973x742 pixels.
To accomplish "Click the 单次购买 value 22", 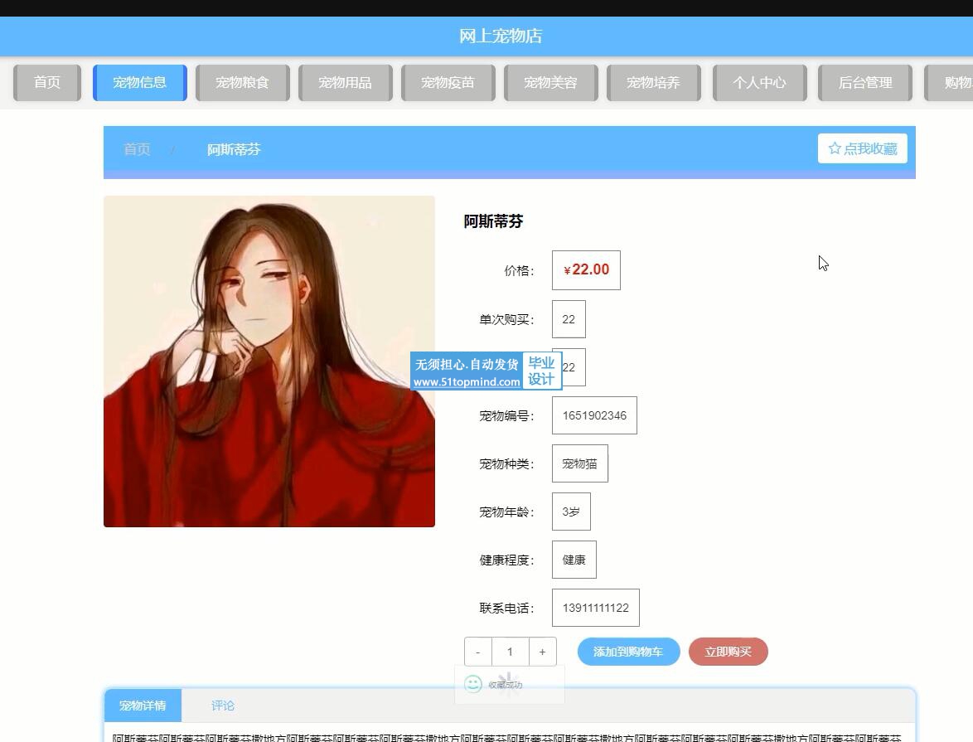I will pyautogui.click(x=569, y=319).
